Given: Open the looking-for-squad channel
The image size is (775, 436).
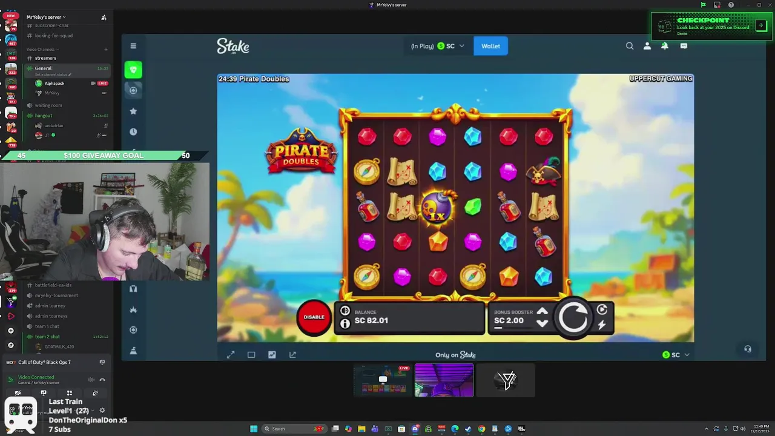Looking at the screenshot, I should pyautogui.click(x=54, y=36).
